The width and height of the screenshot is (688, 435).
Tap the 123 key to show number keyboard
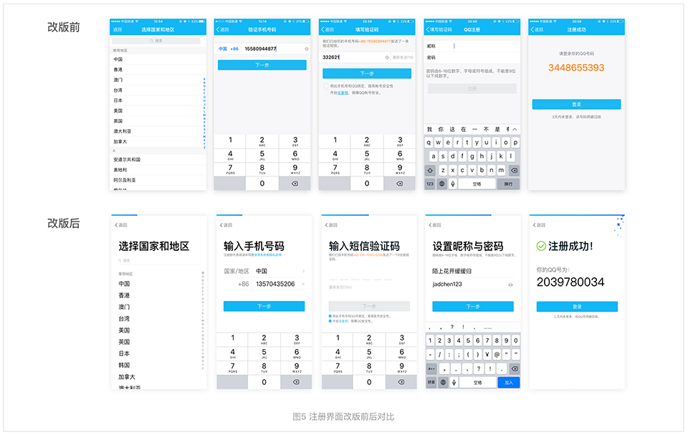click(429, 182)
